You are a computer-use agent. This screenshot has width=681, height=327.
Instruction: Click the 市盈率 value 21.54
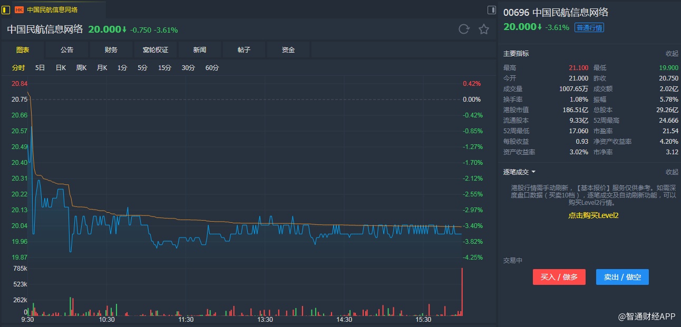670,131
